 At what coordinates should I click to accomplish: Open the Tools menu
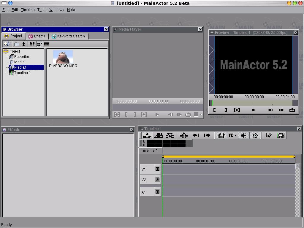tap(42, 10)
